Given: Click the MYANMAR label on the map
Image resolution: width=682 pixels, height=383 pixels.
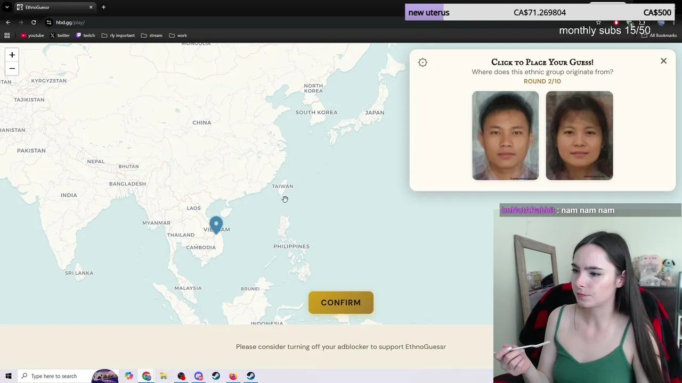Looking at the screenshot, I should pyautogui.click(x=157, y=223).
